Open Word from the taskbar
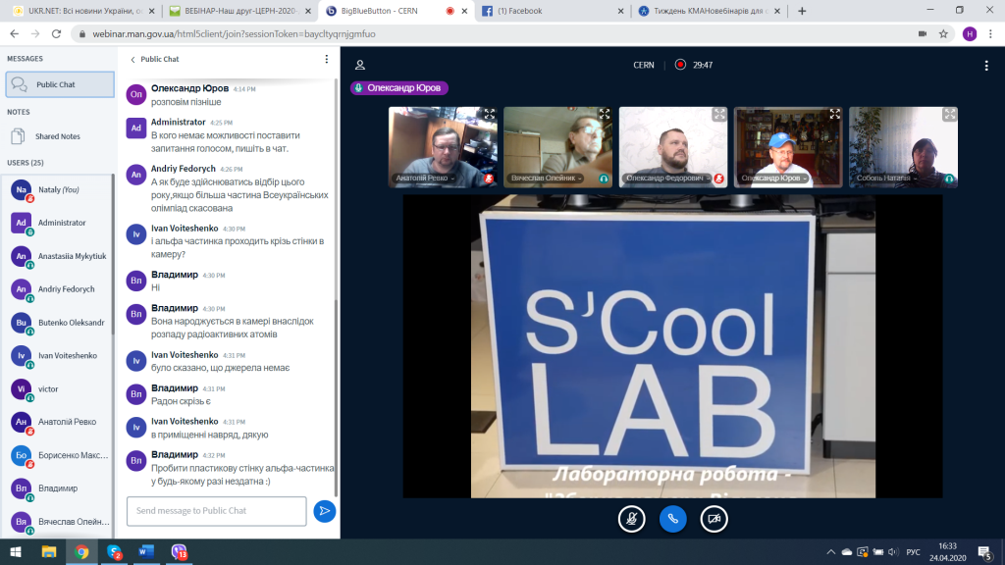Image resolution: width=1005 pixels, height=565 pixels. coord(146,551)
